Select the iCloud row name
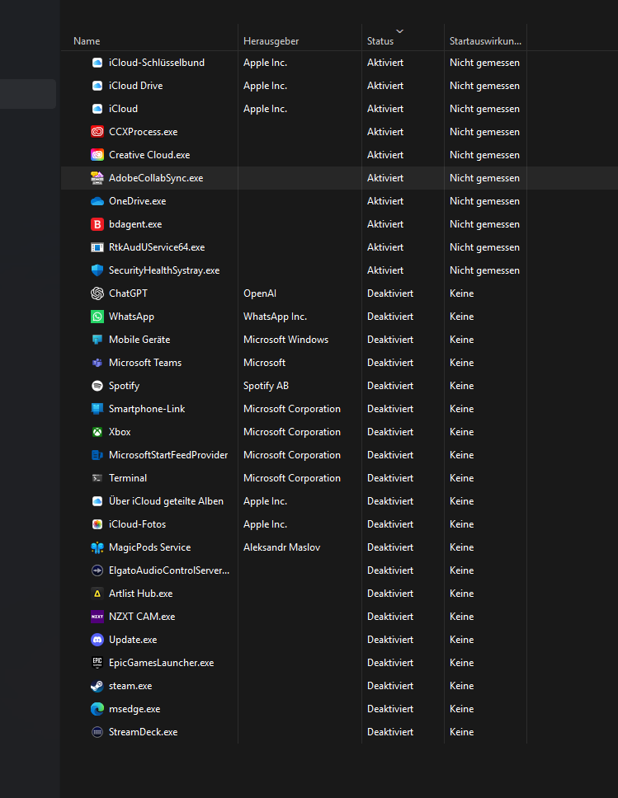 pyautogui.click(x=123, y=109)
